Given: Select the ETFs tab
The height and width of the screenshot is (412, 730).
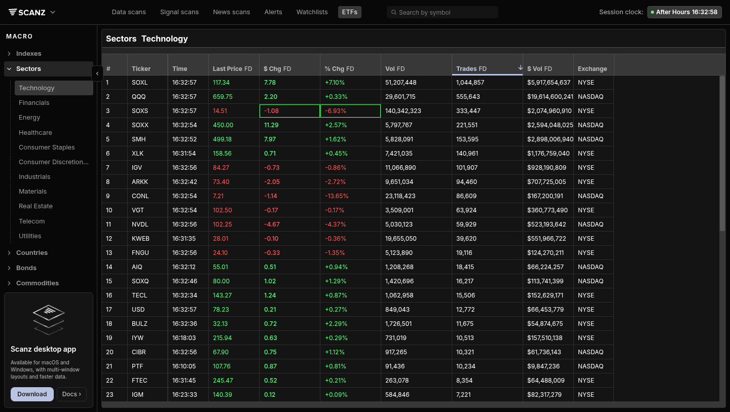Looking at the screenshot, I should point(350,12).
